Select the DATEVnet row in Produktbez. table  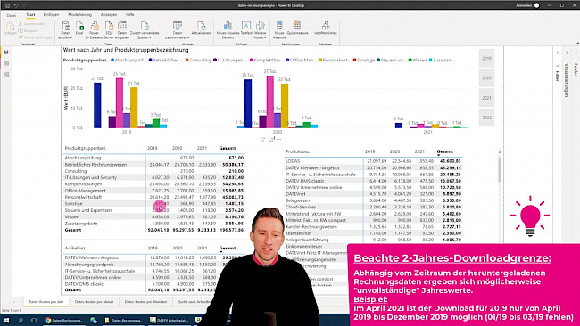click(374, 194)
